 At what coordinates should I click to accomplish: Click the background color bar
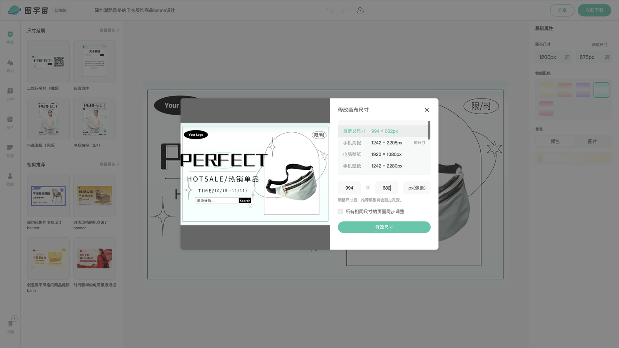[x=574, y=158]
